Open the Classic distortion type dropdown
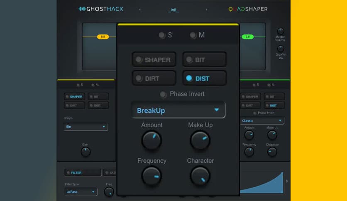 262,121
